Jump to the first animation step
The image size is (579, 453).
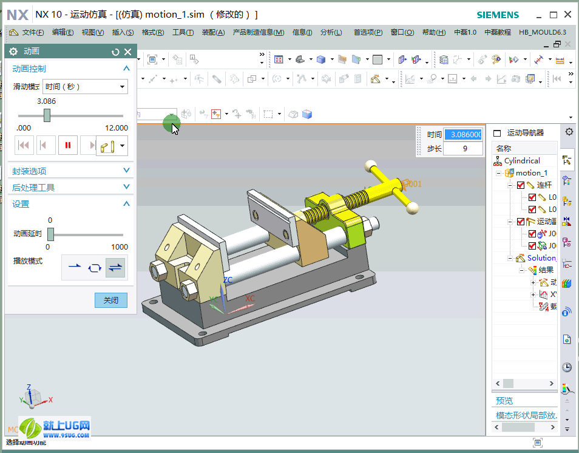point(24,145)
